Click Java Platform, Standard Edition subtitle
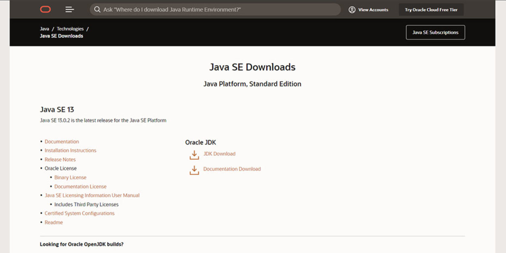This screenshot has width=506, height=253. 252,84
